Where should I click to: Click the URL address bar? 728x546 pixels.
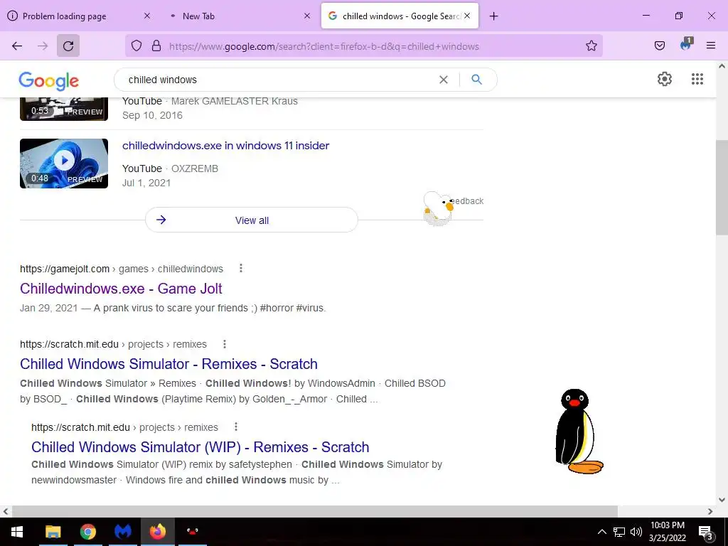(x=364, y=46)
